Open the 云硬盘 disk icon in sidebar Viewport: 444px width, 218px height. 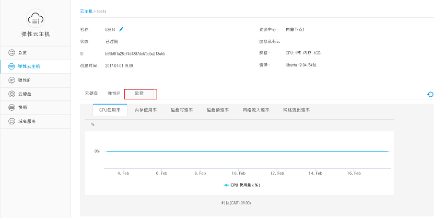pos(11,94)
